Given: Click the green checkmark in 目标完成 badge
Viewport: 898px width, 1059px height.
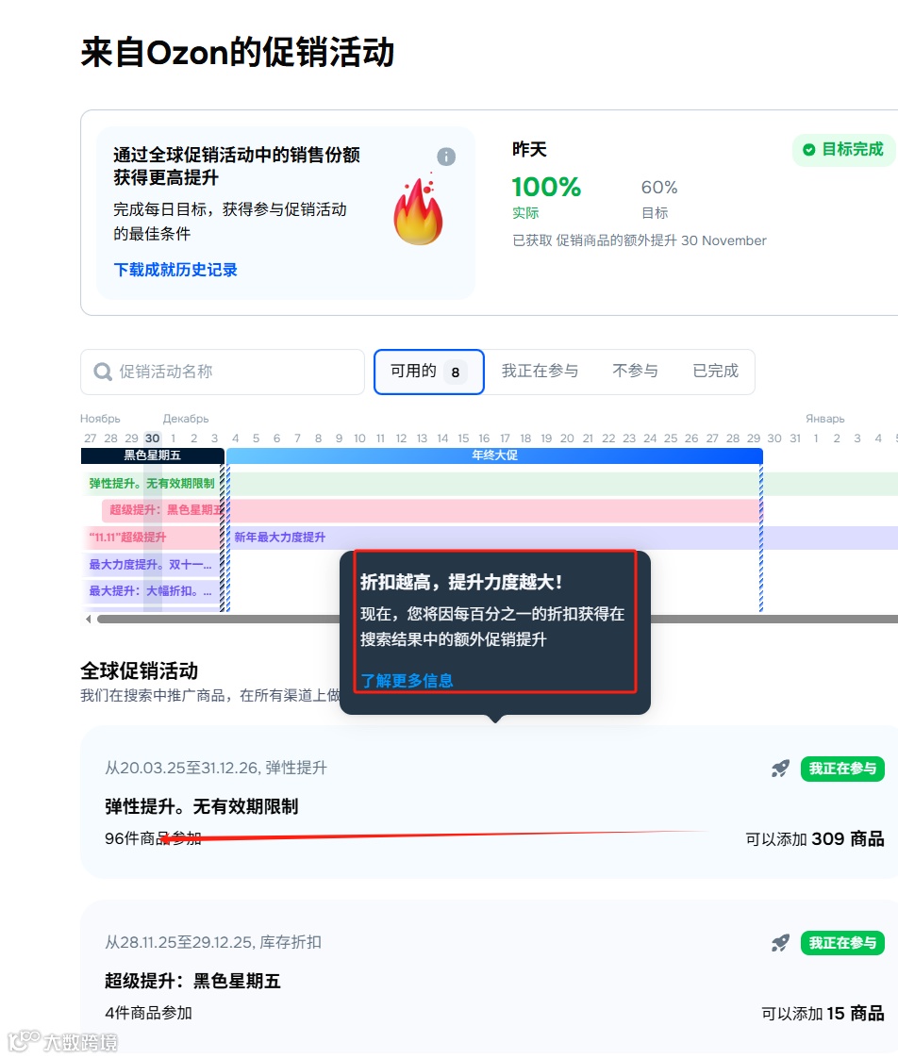Looking at the screenshot, I should pos(808,150).
